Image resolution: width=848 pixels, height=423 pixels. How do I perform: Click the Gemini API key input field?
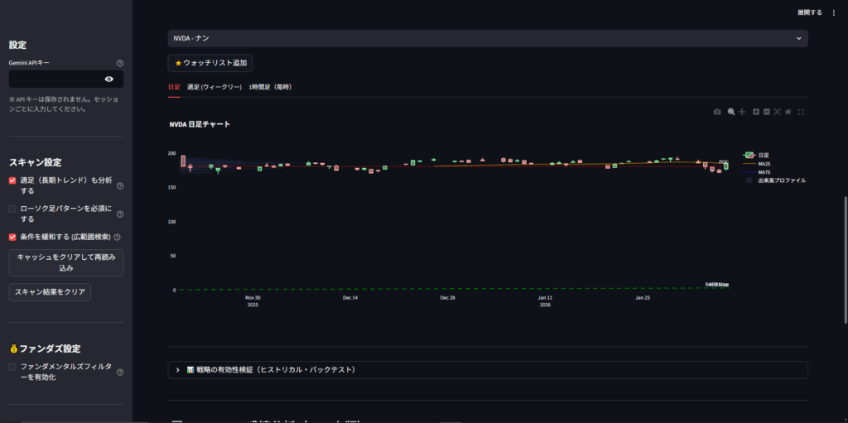54,79
